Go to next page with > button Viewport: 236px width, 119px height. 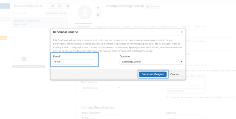pos(28,59)
